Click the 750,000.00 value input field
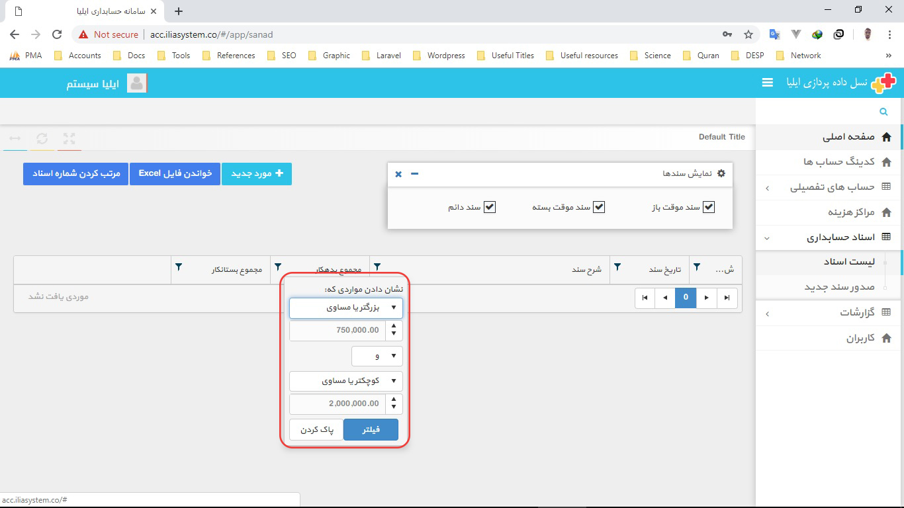 [x=337, y=330]
